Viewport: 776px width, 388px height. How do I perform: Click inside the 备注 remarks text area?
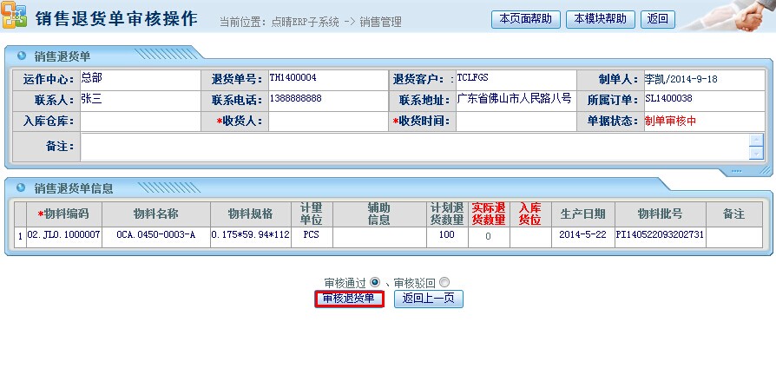(415, 147)
